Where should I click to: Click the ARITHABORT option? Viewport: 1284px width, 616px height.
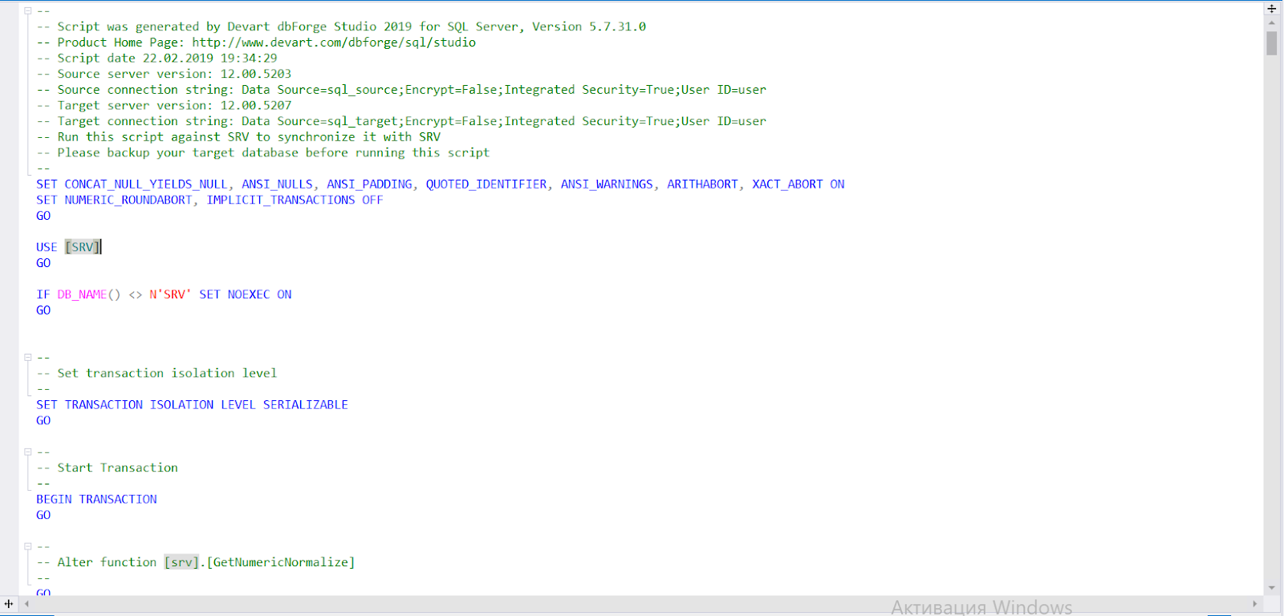(702, 184)
